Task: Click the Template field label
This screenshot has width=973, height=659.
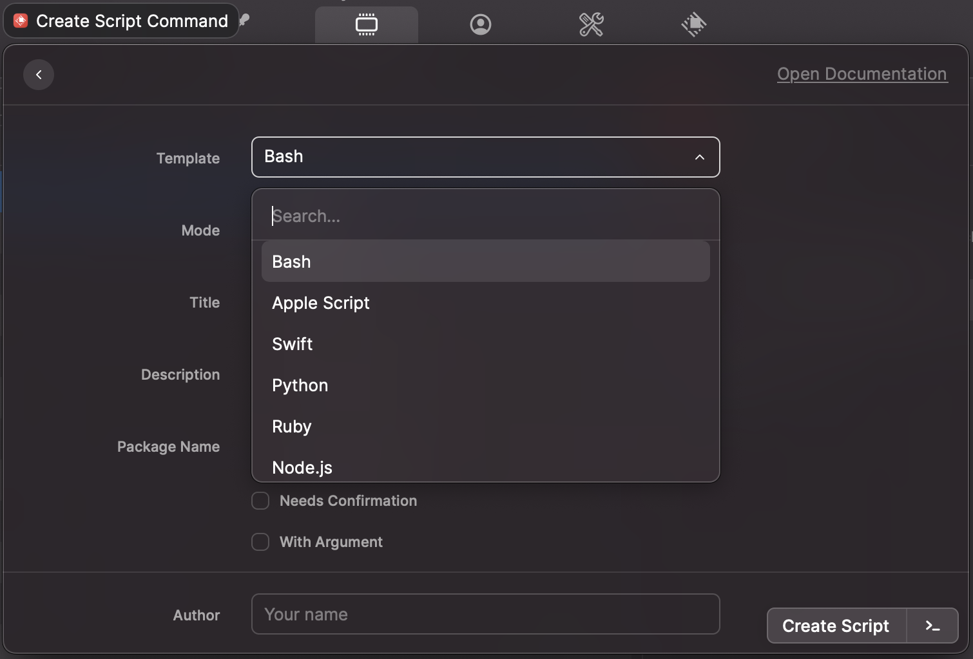Action: point(188,158)
